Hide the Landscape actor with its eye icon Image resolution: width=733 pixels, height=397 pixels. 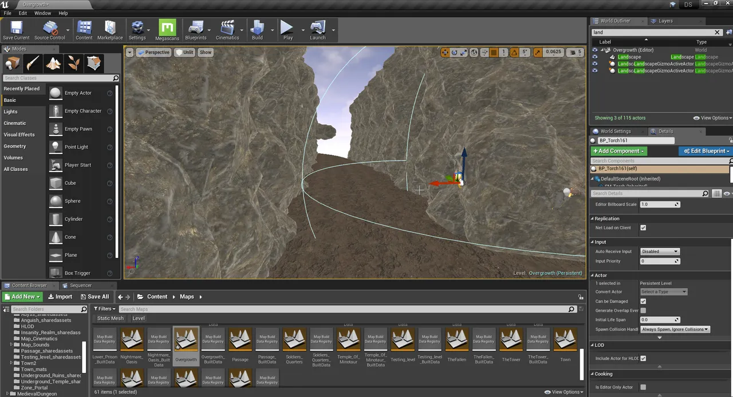pos(595,57)
